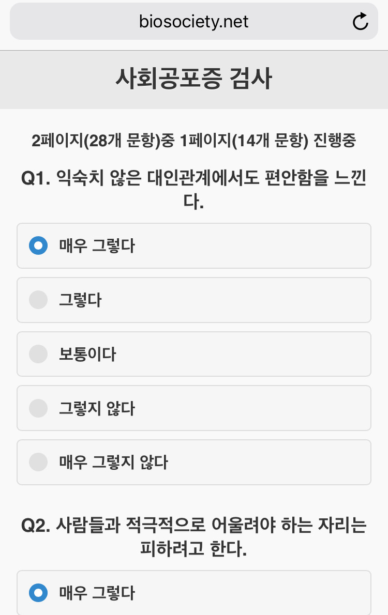This screenshot has height=615, width=388.
Task: Click the Q1 '그렇지 않다' label text
Action: pos(97,409)
